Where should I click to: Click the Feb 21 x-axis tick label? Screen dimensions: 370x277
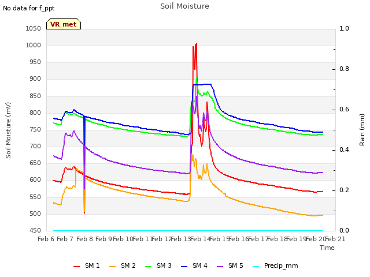click(x=335, y=239)
